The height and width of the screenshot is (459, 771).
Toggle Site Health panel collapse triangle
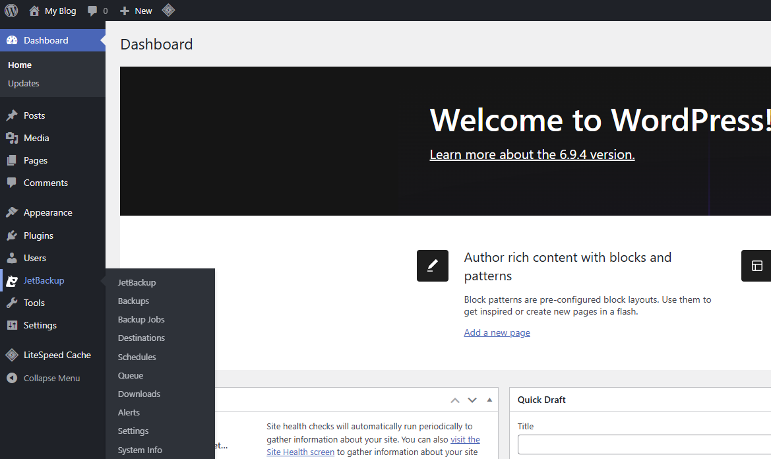[489, 400]
